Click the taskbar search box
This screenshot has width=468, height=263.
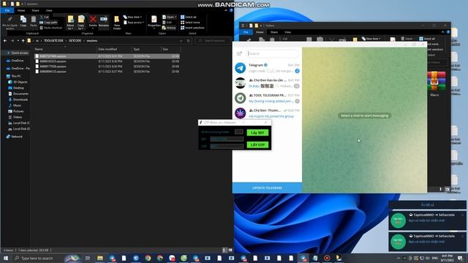click(37, 258)
